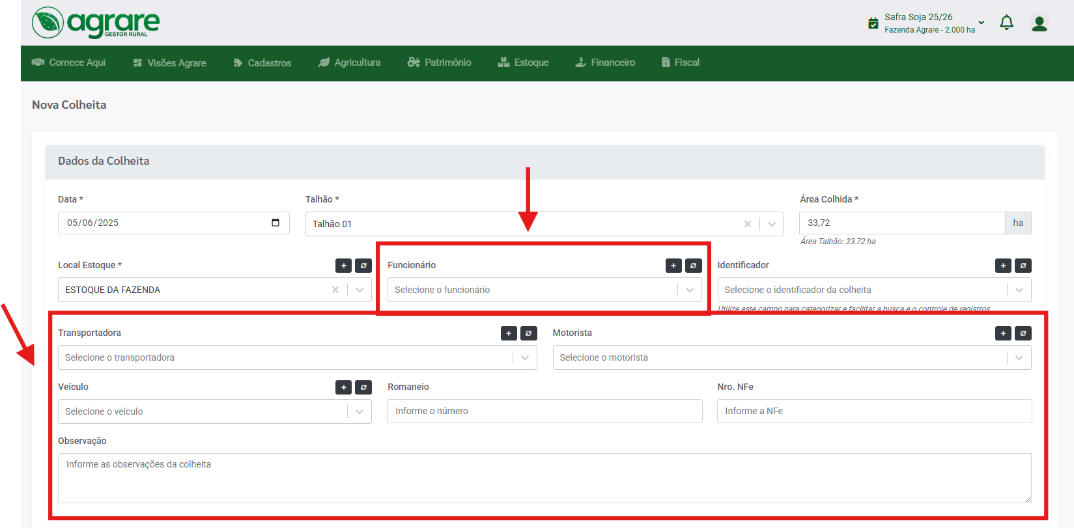Click the Agrare logo
The width and height of the screenshot is (1074, 528).
(96, 23)
